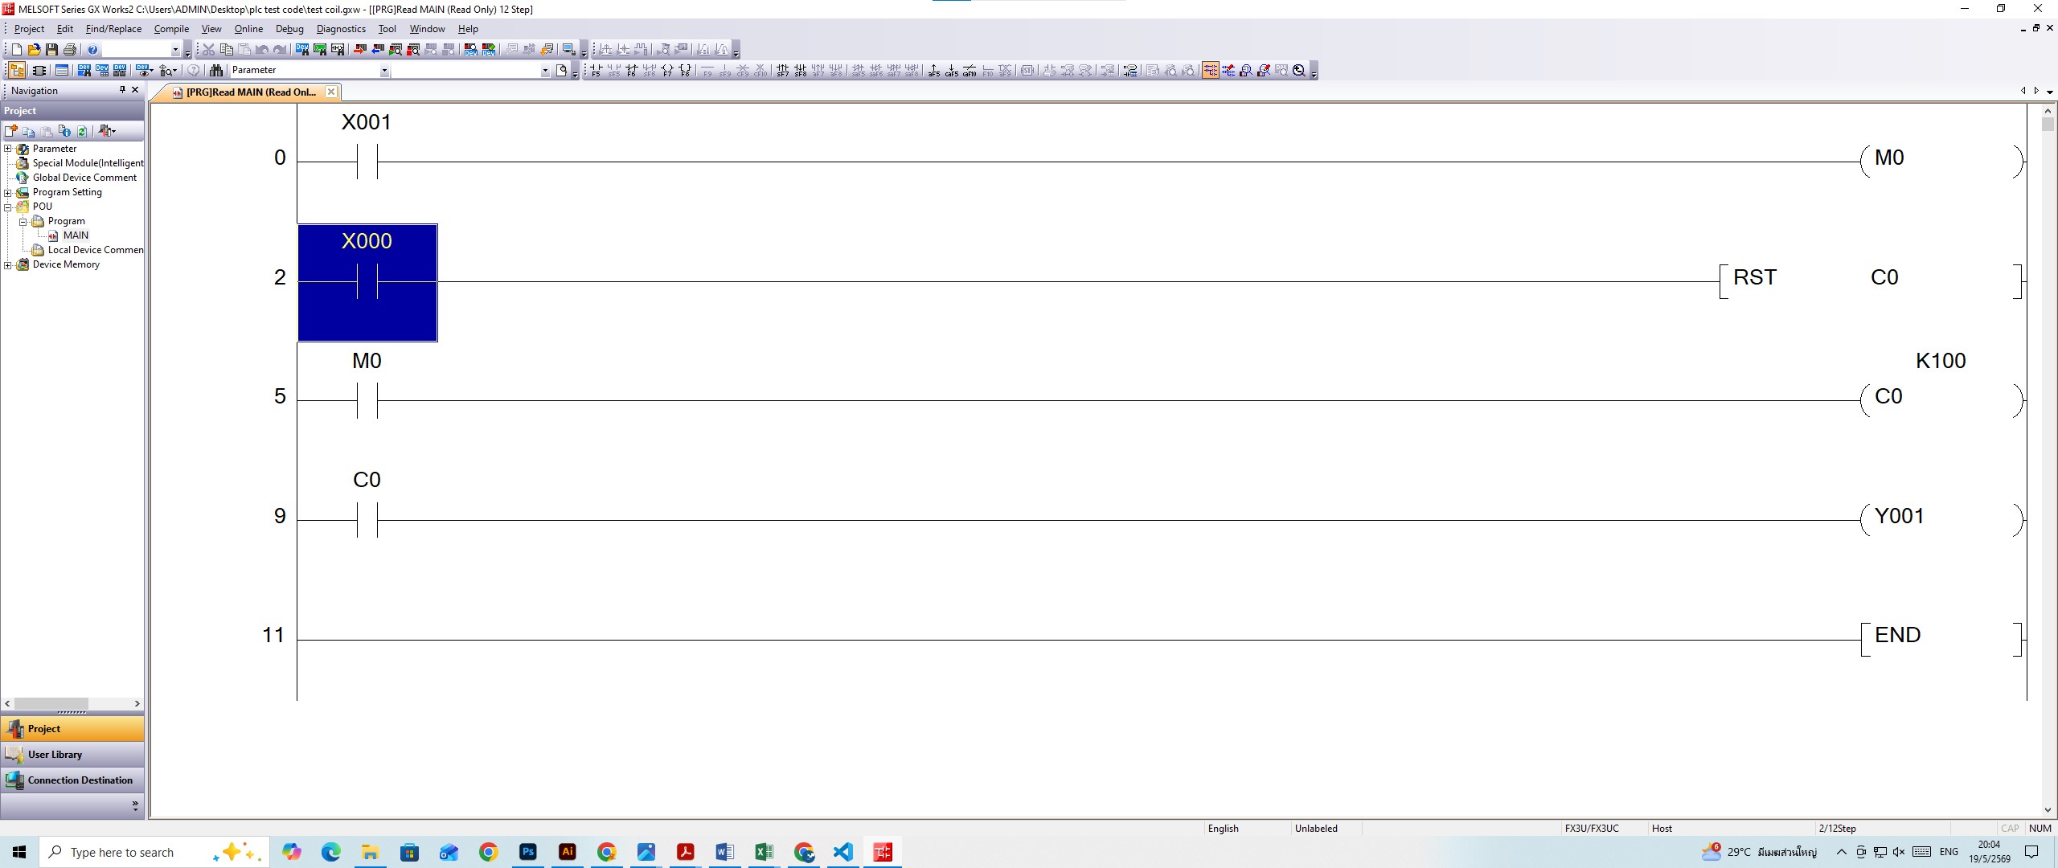
Task: Click the taskbar search box
Action: (153, 852)
